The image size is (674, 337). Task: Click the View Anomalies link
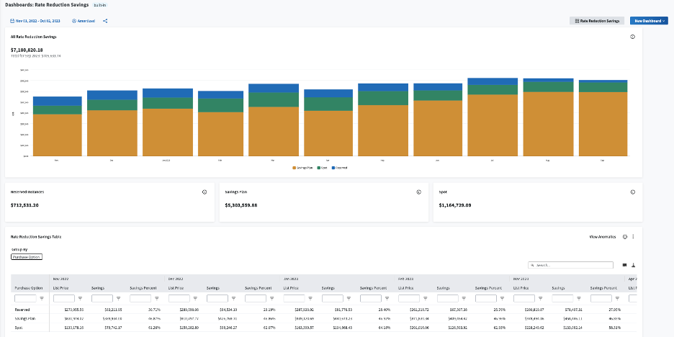pos(603,236)
